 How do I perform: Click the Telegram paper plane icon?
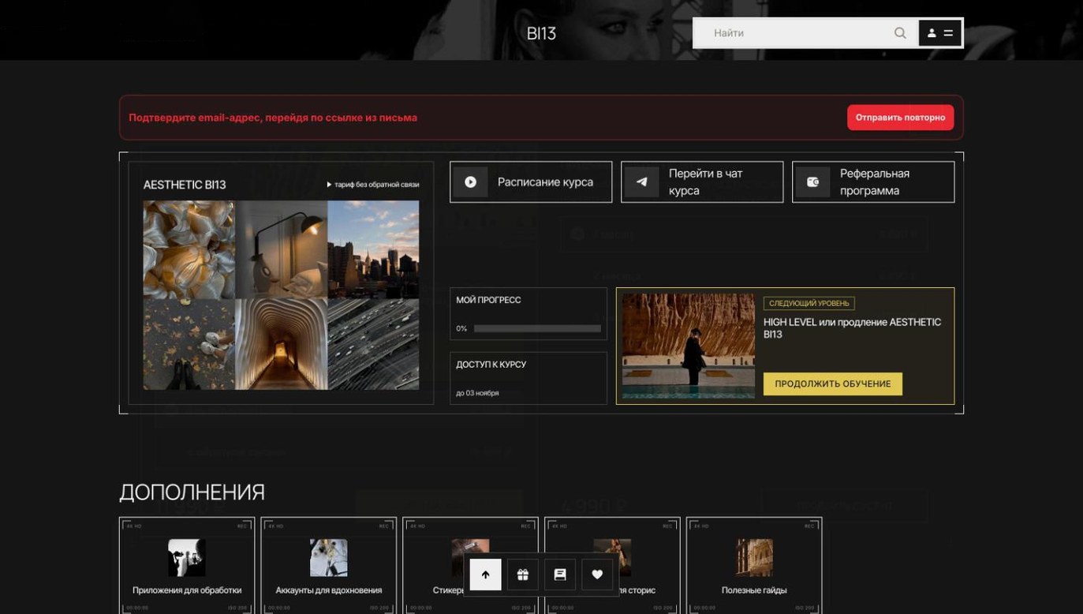point(641,182)
